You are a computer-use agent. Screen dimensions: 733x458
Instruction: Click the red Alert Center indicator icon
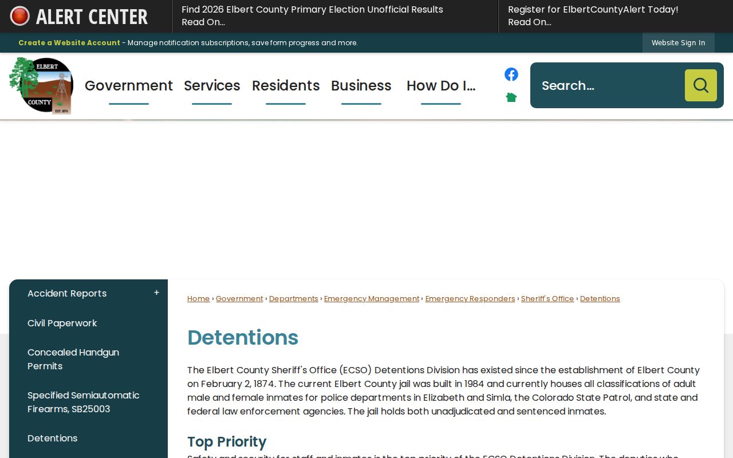pyautogui.click(x=20, y=16)
